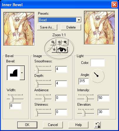Expand the Bevel shape dropdown arrow
The image size is (119, 131).
click(22, 73)
